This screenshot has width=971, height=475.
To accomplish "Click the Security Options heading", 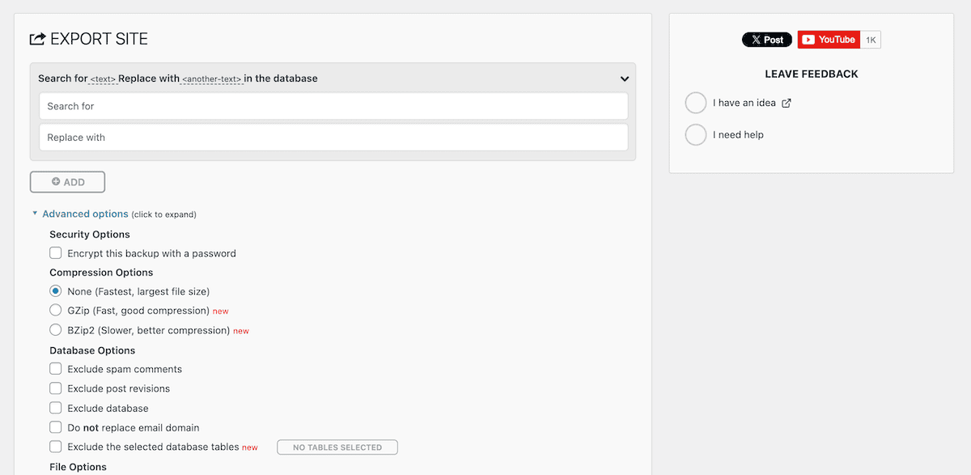I will pyautogui.click(x=90, y=235).
